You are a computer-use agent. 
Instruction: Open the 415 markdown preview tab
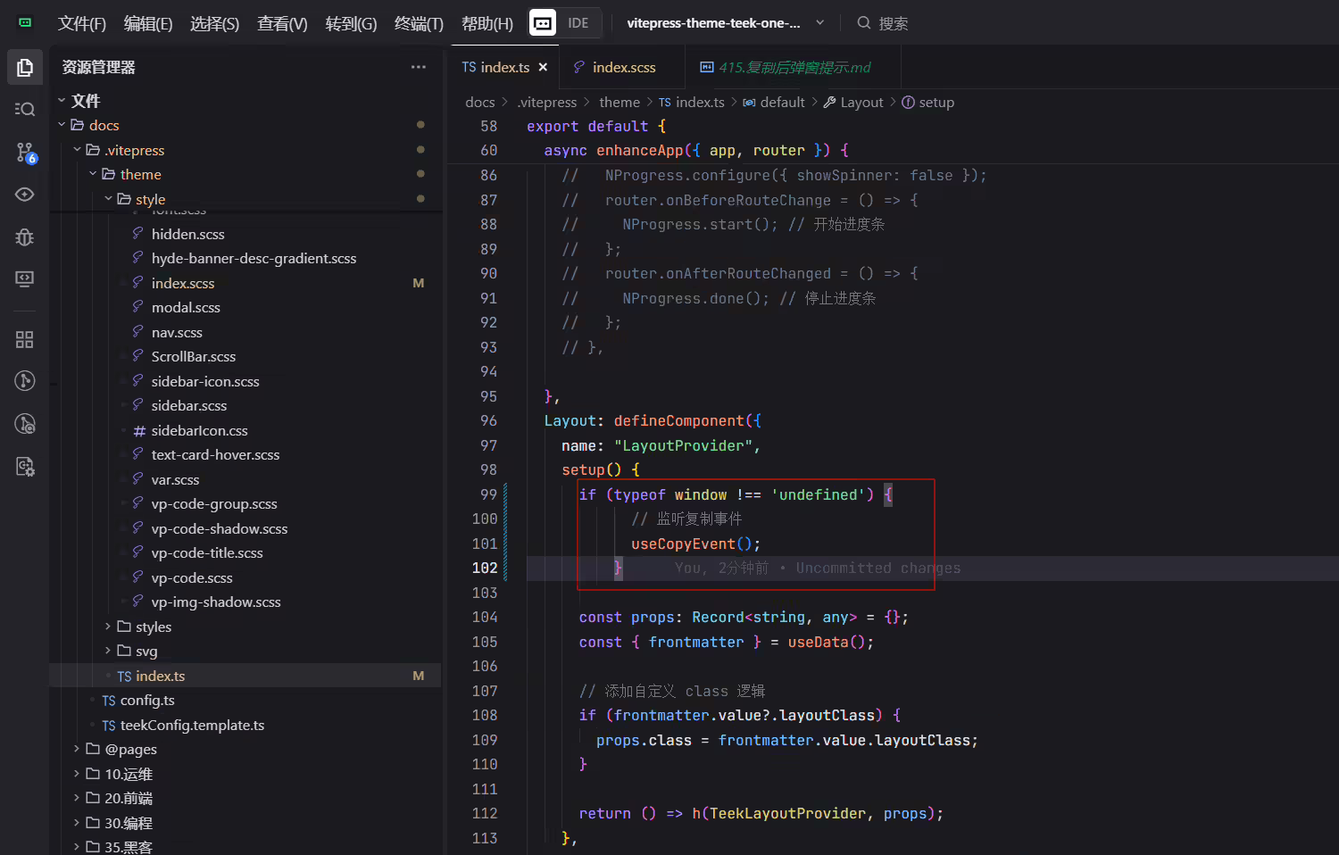point(786,67)
